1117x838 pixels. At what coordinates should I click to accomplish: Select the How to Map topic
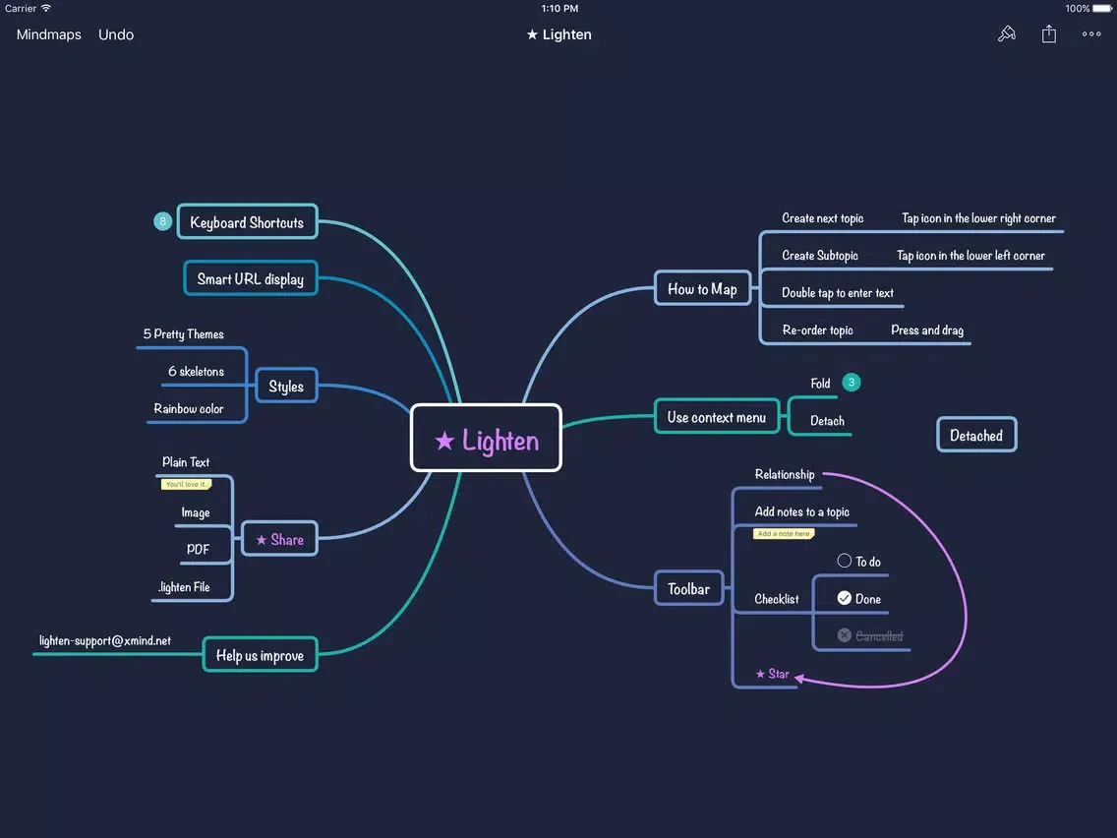click(x=702, y=289)
